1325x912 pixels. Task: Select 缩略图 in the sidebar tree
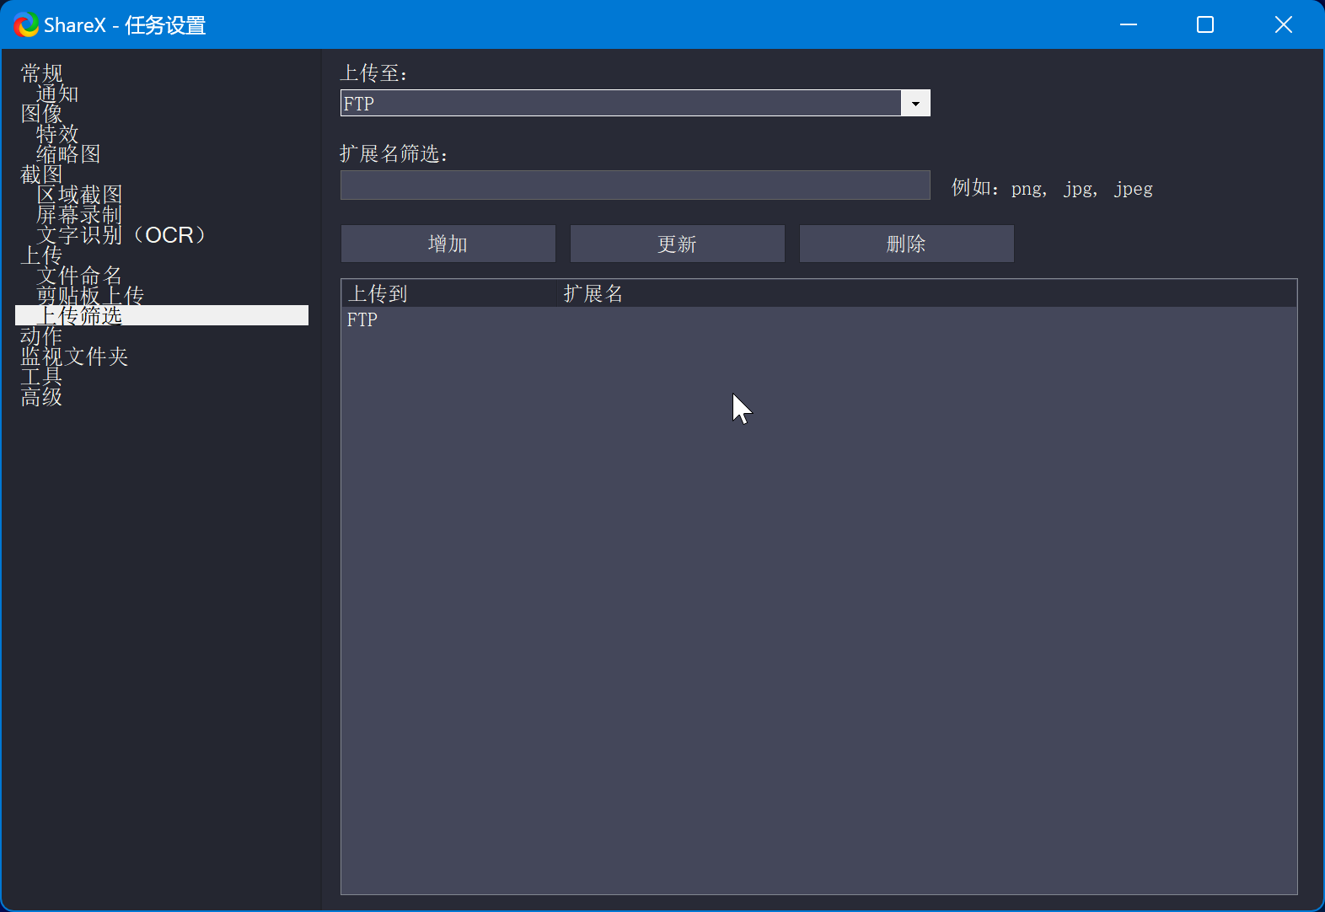point(68,154)
